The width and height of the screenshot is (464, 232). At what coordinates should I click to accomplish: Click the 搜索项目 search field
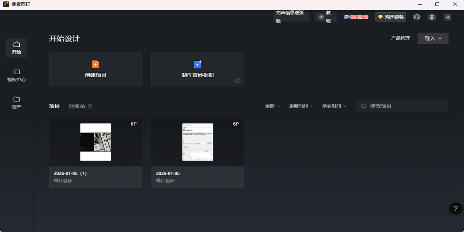click(402, 106)
